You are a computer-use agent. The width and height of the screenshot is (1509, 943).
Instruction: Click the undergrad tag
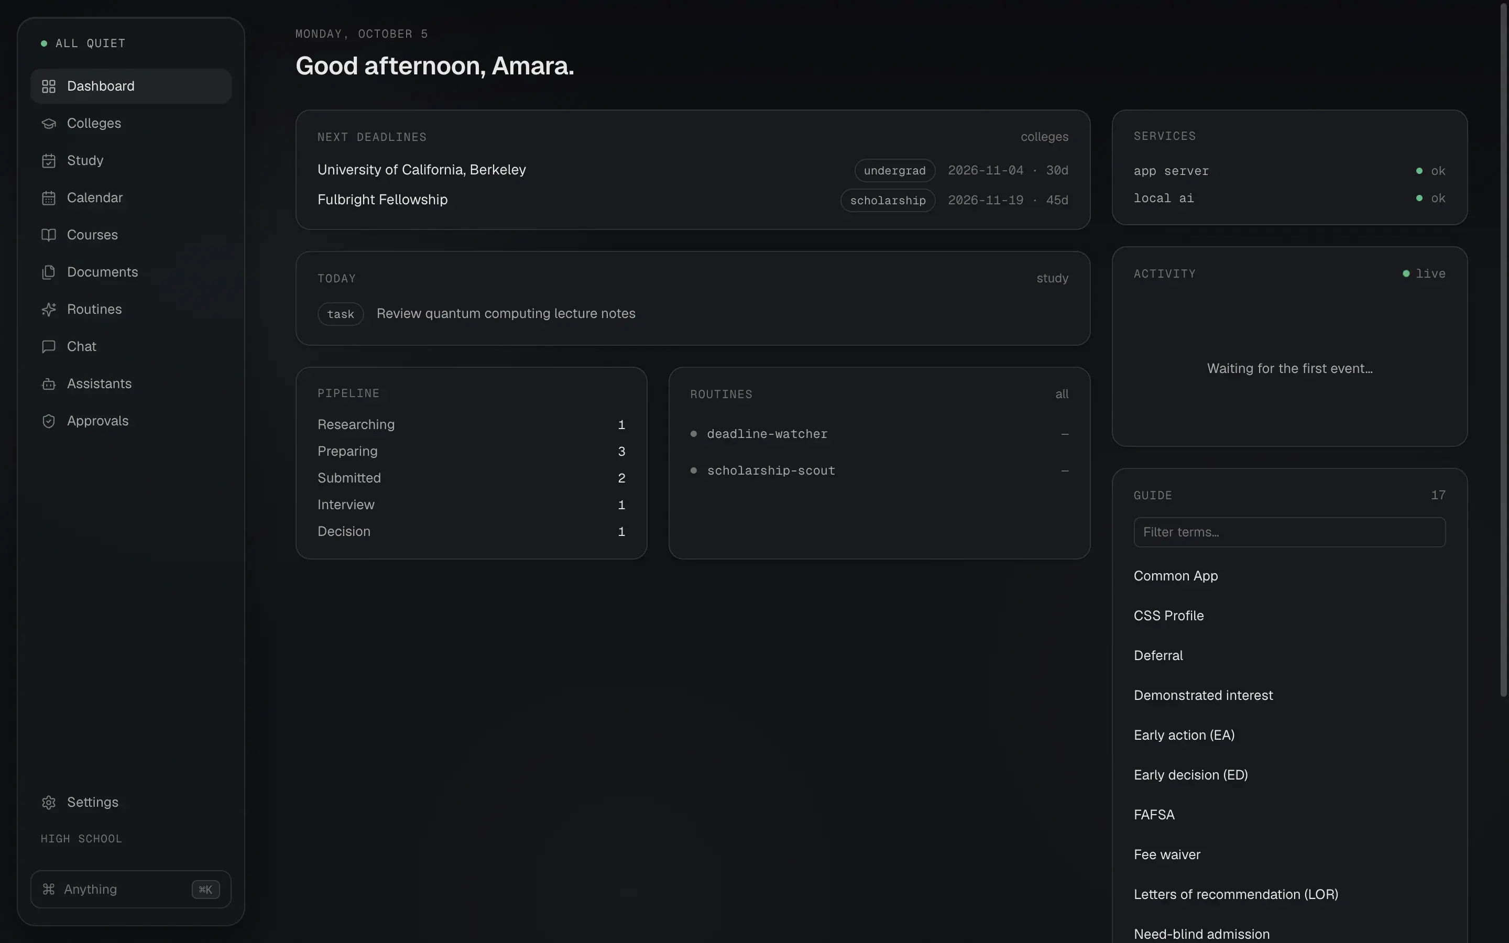(894, 170)
